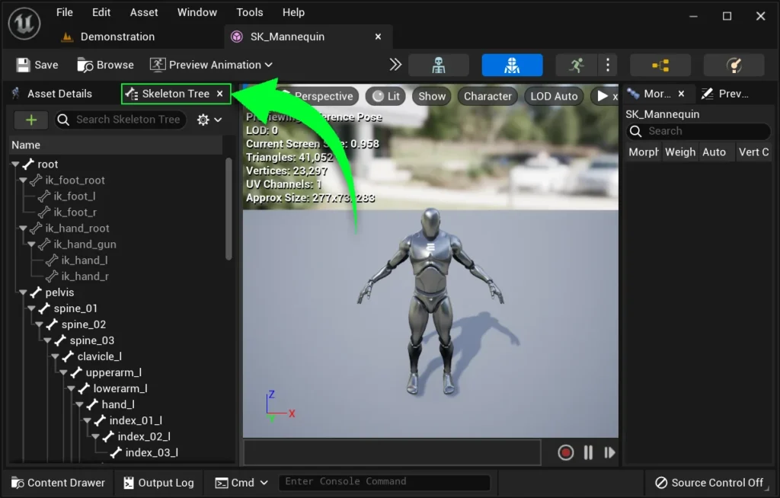Open the Content Drawer

pyautogui.click(x=58, y=483)
